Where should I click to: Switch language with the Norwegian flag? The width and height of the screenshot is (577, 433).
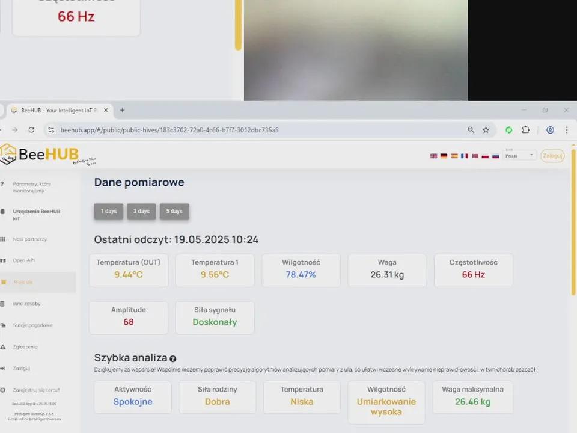coord(475,156)
